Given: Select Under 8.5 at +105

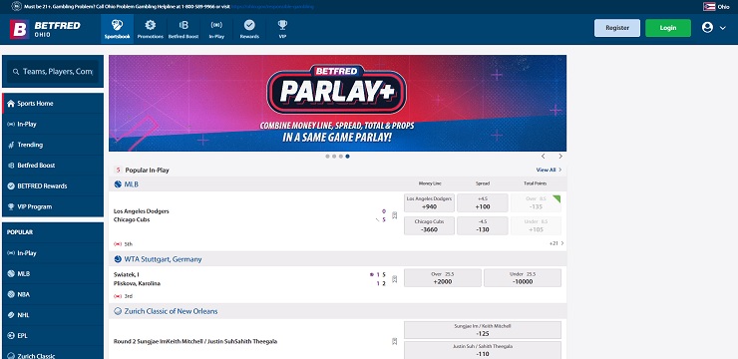Looking at the screenshot, I should pos(536,225).
